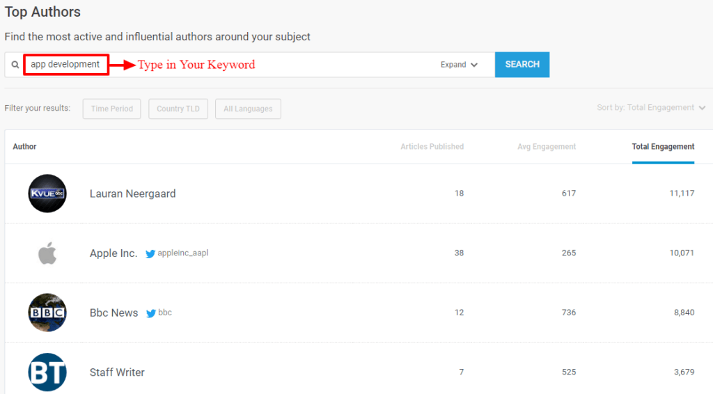Click avg engagement value 265
Screen dimensions: 713x394
[568, 253]
